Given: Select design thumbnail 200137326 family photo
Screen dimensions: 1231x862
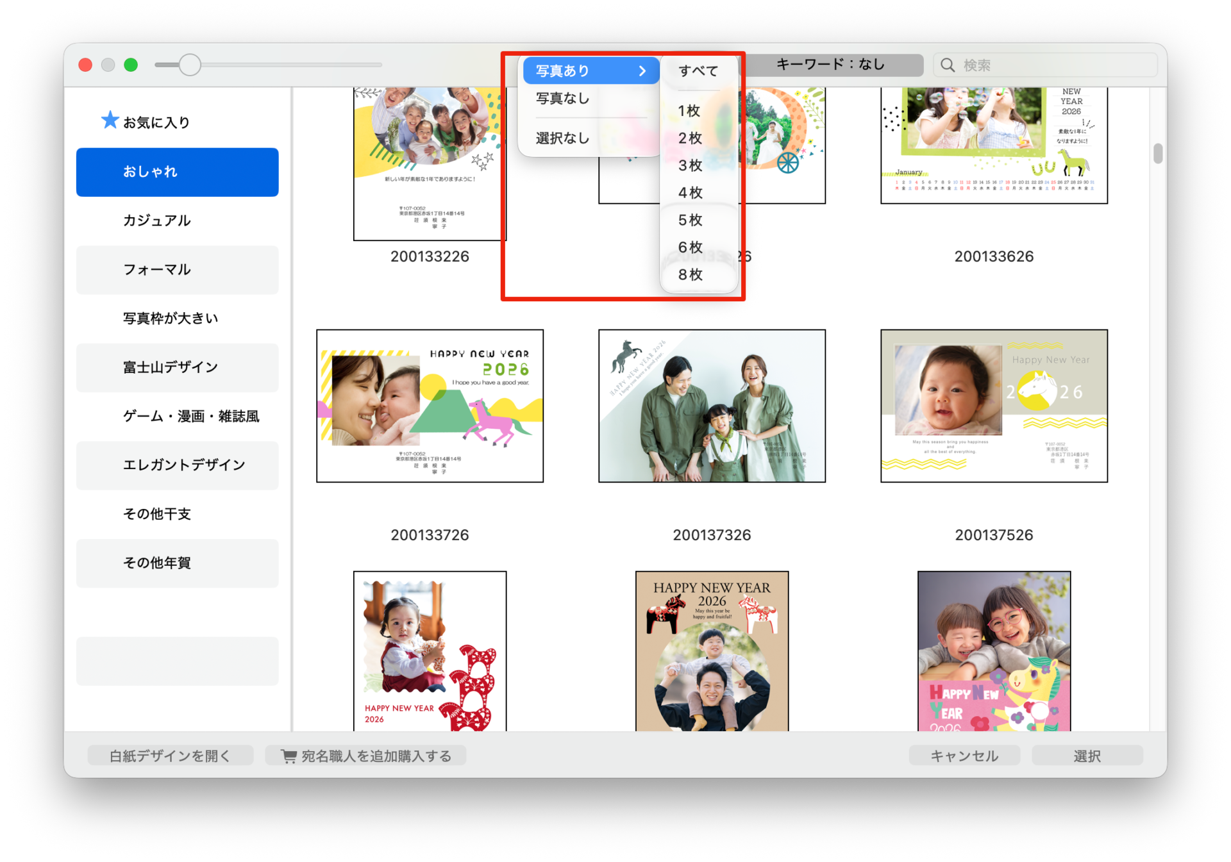Looking at the screenshot, I should tap(712, 406).
